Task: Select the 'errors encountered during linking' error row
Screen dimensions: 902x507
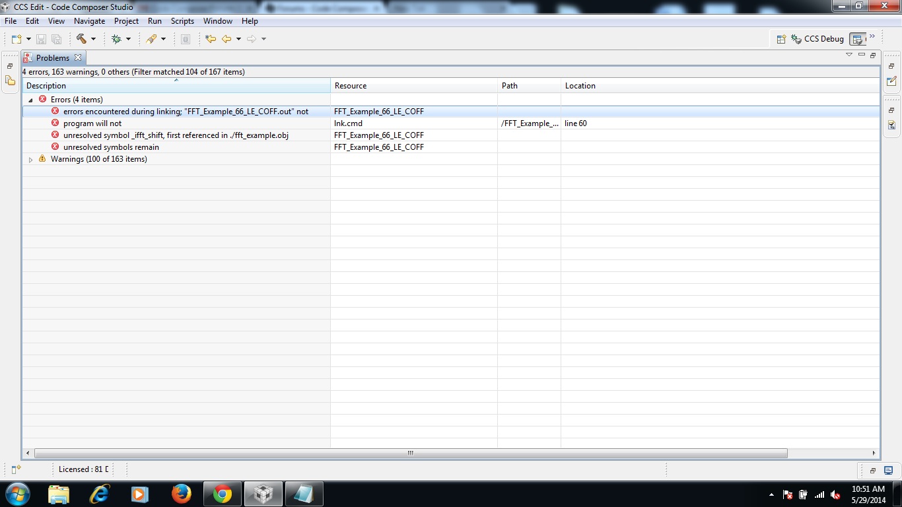Action: [451, 112]
